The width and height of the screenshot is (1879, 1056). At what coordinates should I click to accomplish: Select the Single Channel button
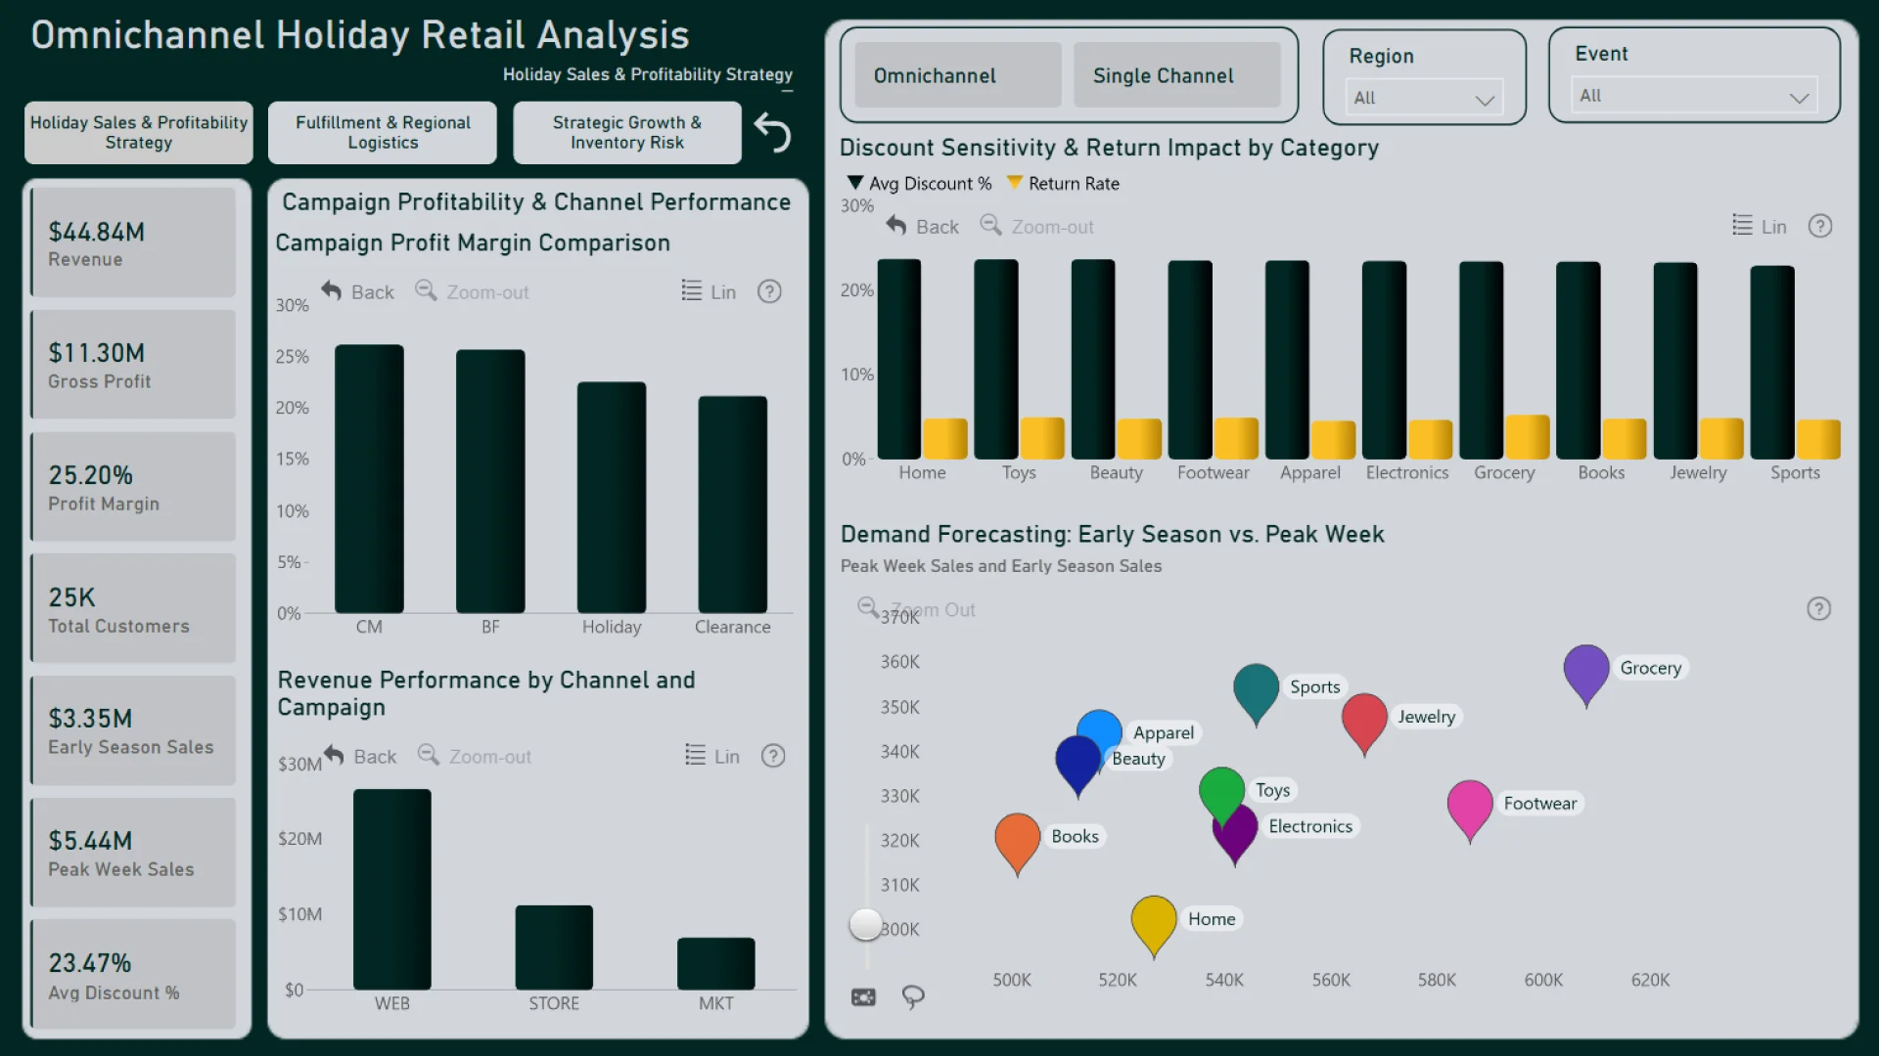(1176, 75)
